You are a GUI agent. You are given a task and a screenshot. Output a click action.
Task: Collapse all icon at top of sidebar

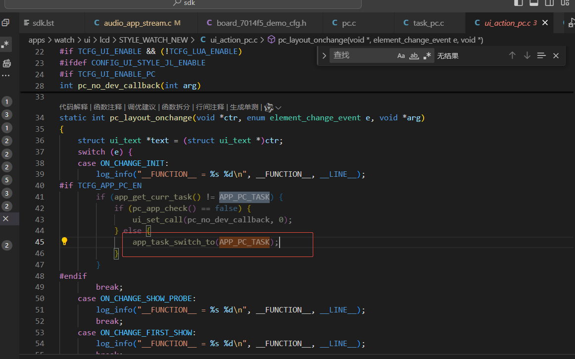click(x=5, y=23)
